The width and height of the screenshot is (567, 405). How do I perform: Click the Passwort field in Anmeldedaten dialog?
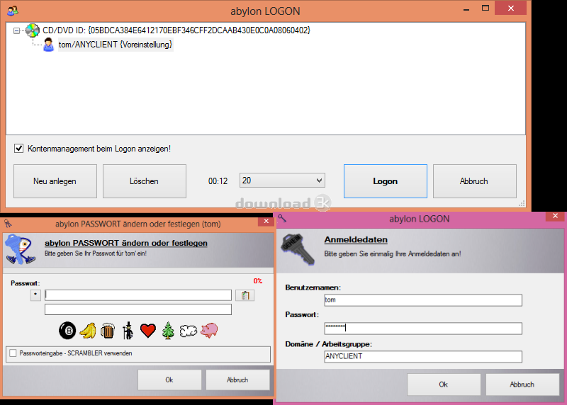(423, 328)
